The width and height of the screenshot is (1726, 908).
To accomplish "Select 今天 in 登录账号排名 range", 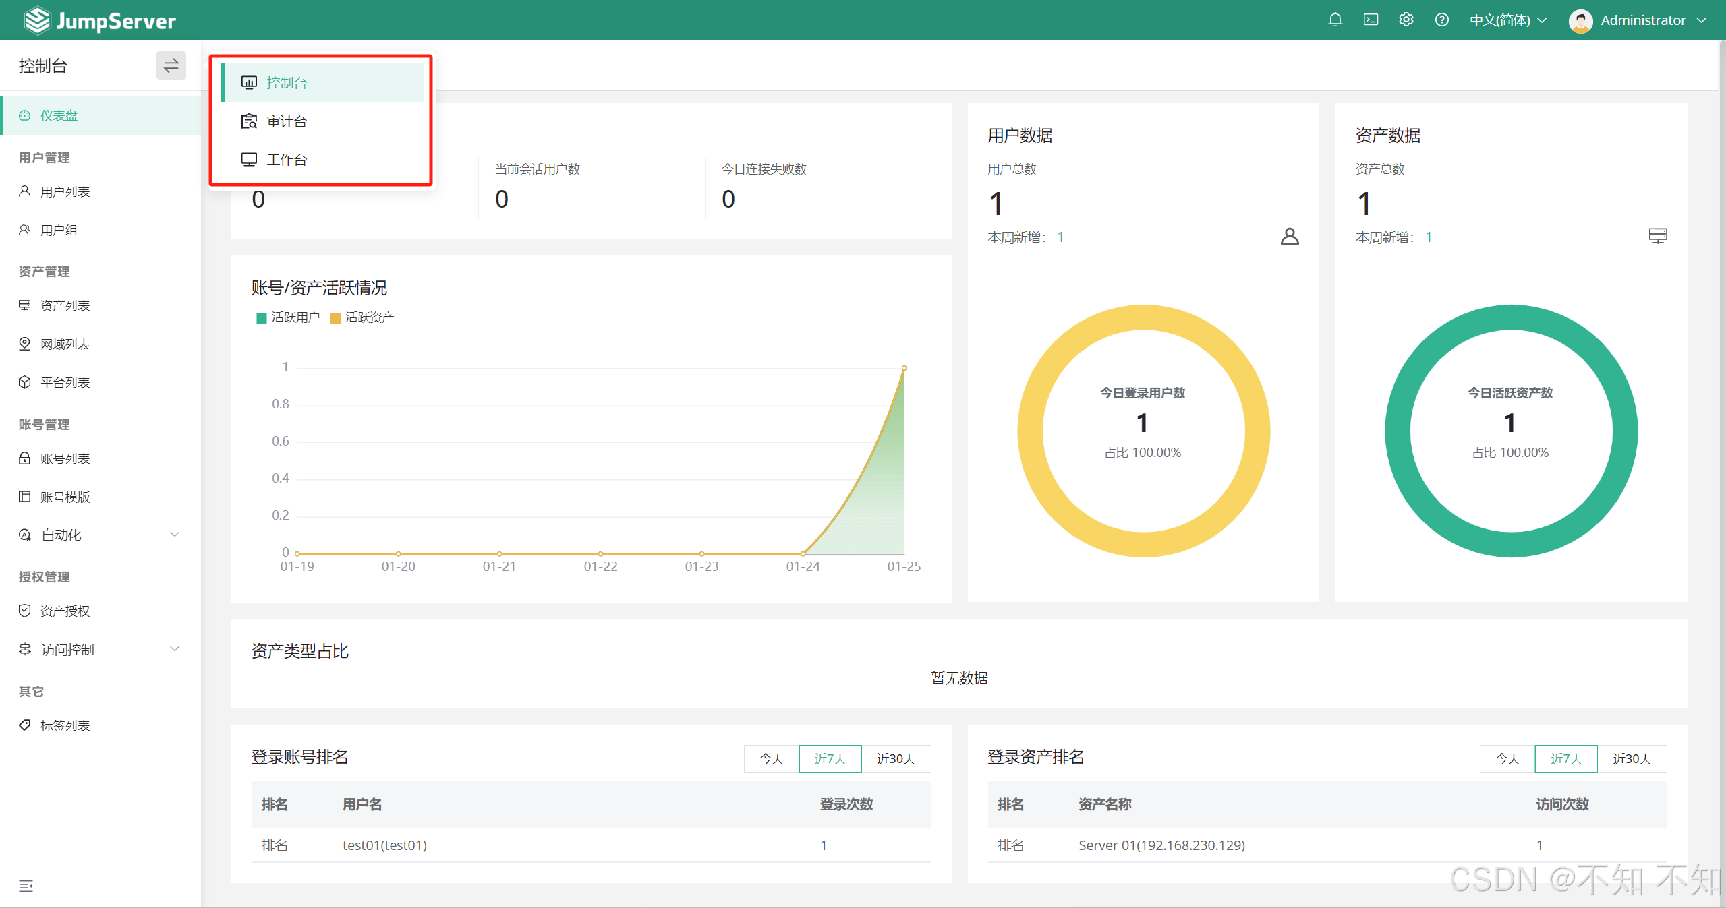I will click(772, 758).
